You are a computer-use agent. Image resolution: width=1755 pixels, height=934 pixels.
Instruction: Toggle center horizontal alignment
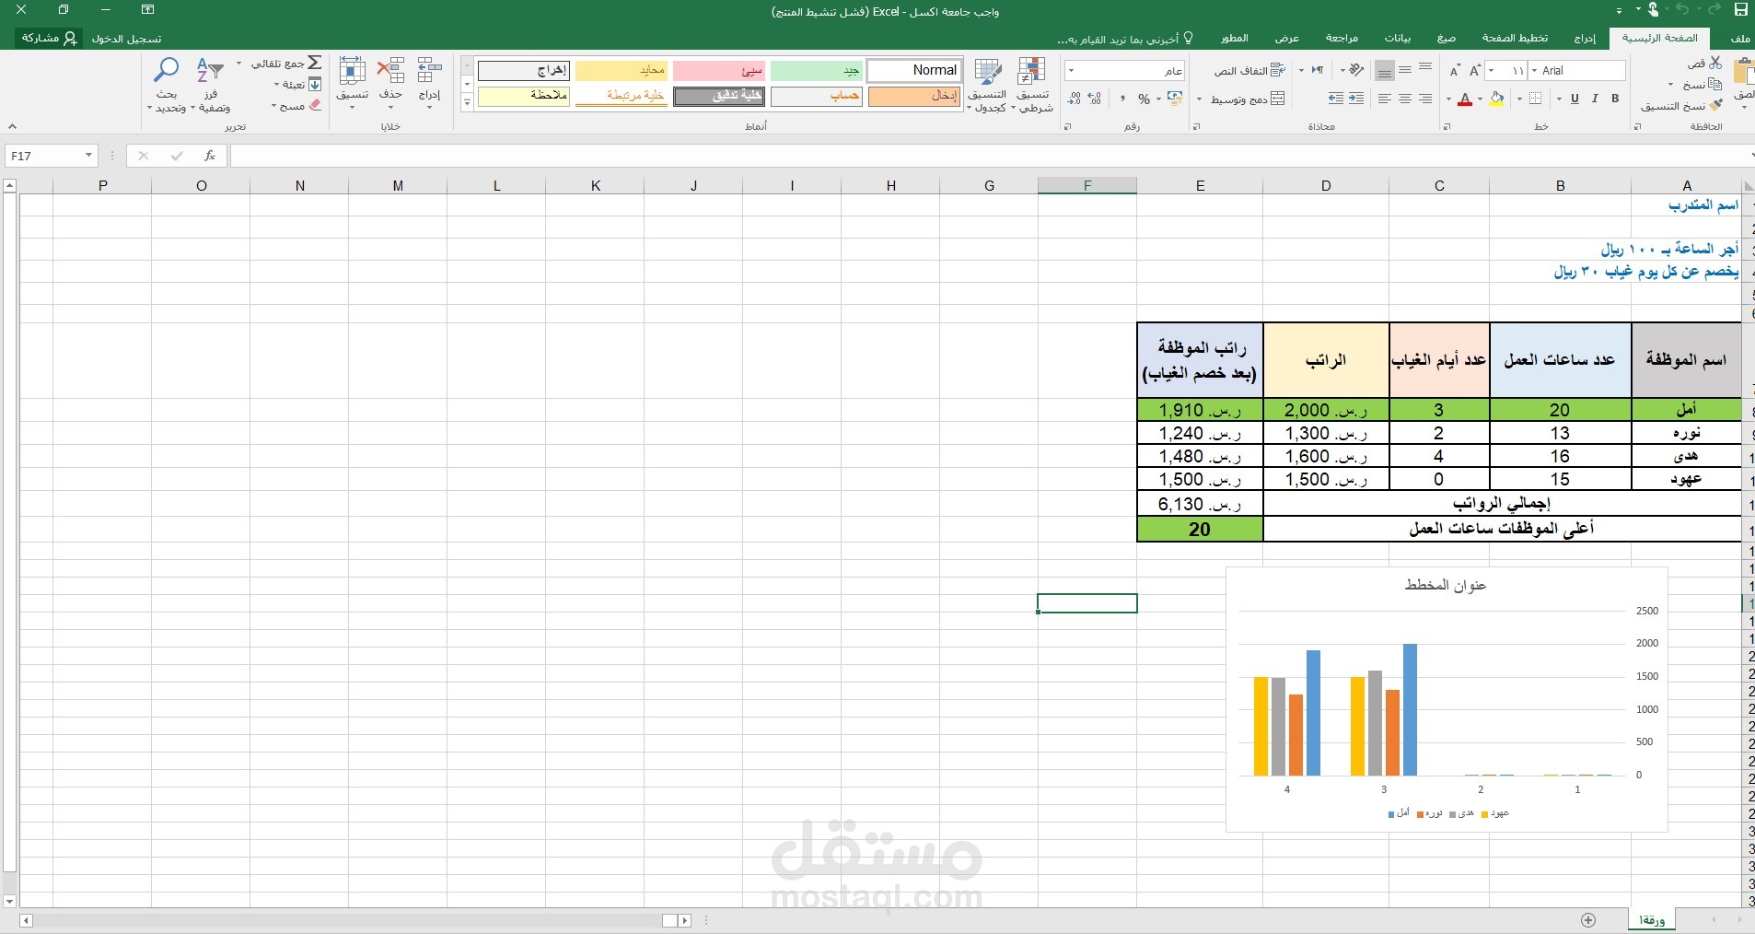tap(1405, 99)
